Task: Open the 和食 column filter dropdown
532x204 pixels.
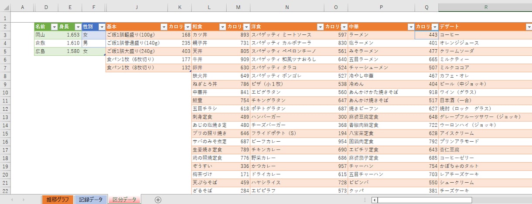Action: (222, 27)
